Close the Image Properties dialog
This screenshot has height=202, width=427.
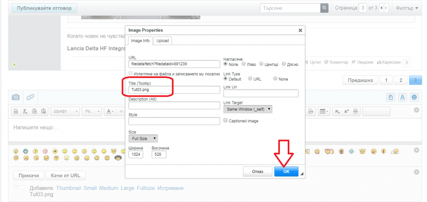coord(300,30)
